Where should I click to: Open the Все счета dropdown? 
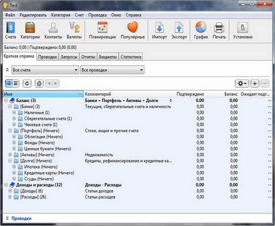coord(45,70)
